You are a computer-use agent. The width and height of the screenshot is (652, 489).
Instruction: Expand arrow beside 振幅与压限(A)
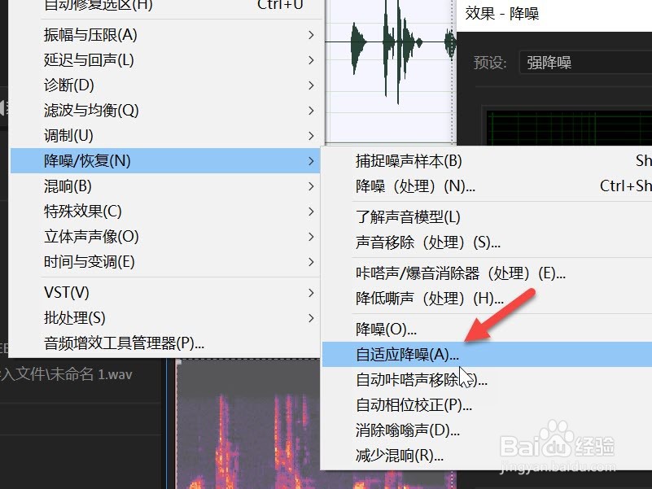pyautogui.click(x=311, y=35)
